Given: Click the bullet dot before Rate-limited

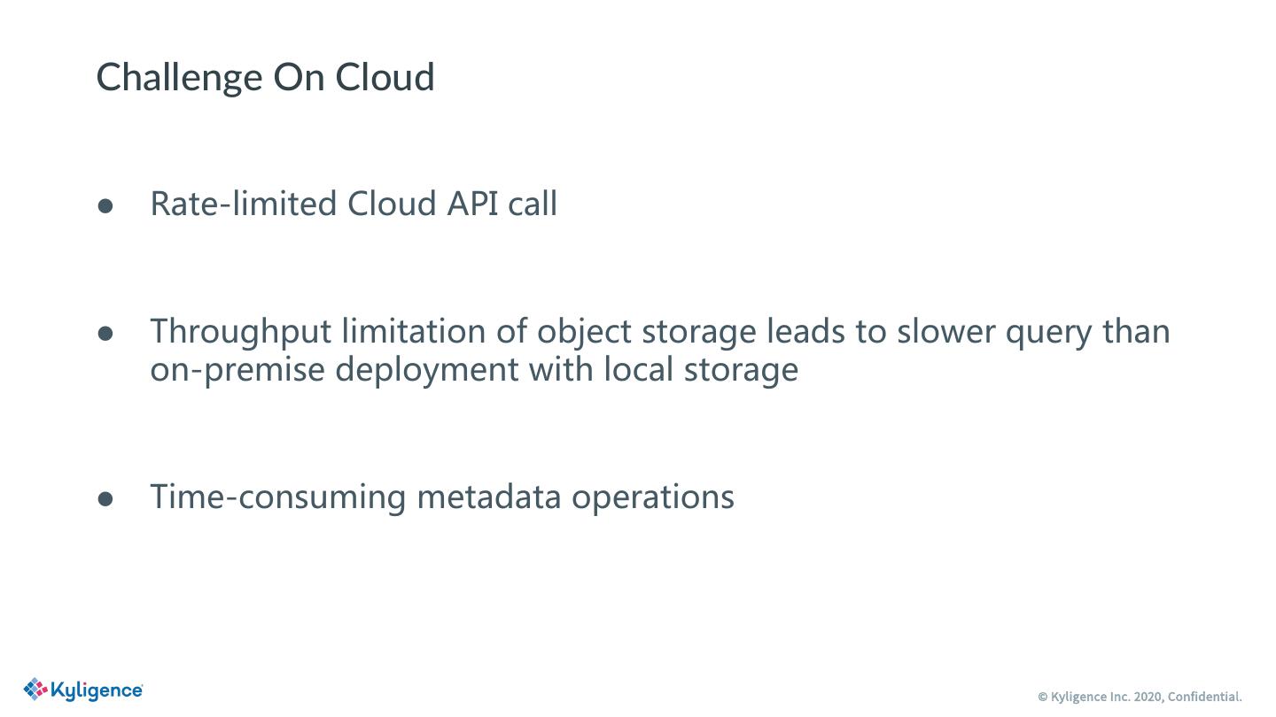Looking at the screenshot, I should point(105,205).
